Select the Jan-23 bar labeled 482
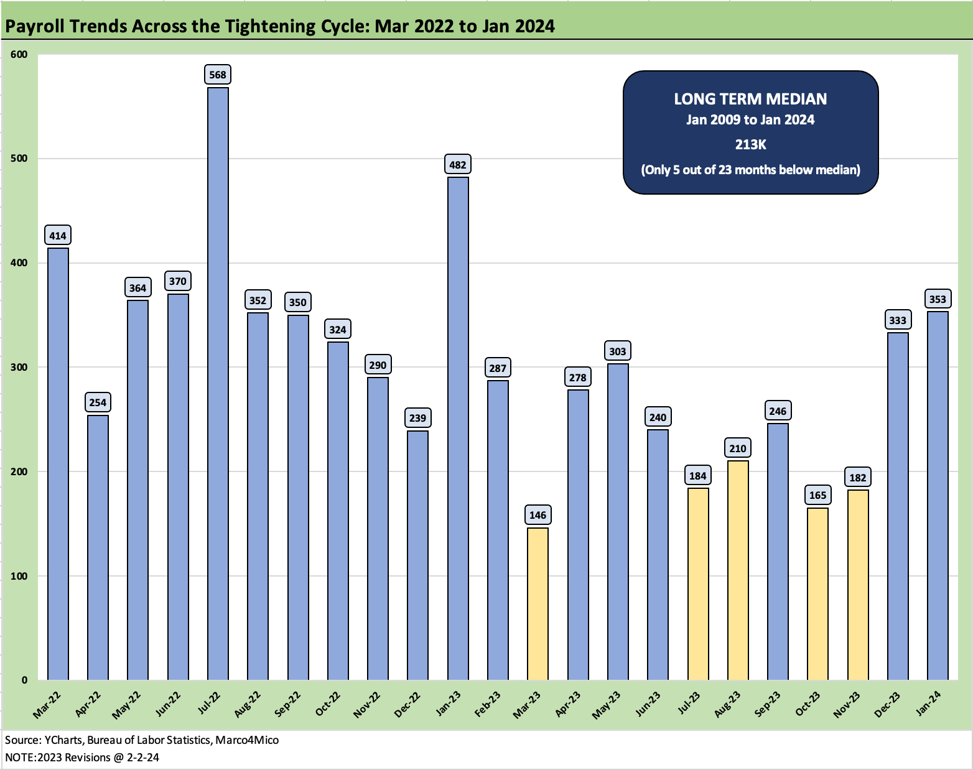Screen dimensions: 973x770 pyautogui.click(x=459, y=429)
